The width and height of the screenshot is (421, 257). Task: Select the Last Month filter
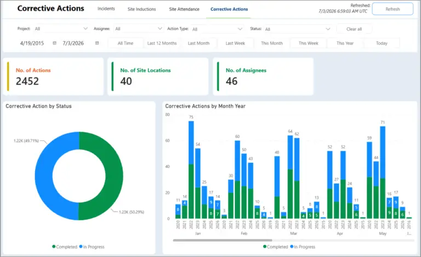click(x=198, y=43)
